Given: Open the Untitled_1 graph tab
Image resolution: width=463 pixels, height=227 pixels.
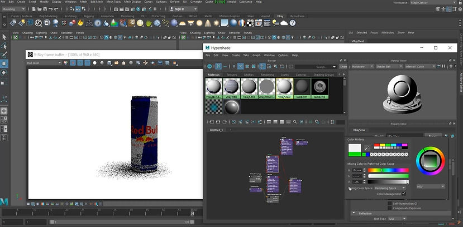Looking at the screenshot, I should click(217, 130).
